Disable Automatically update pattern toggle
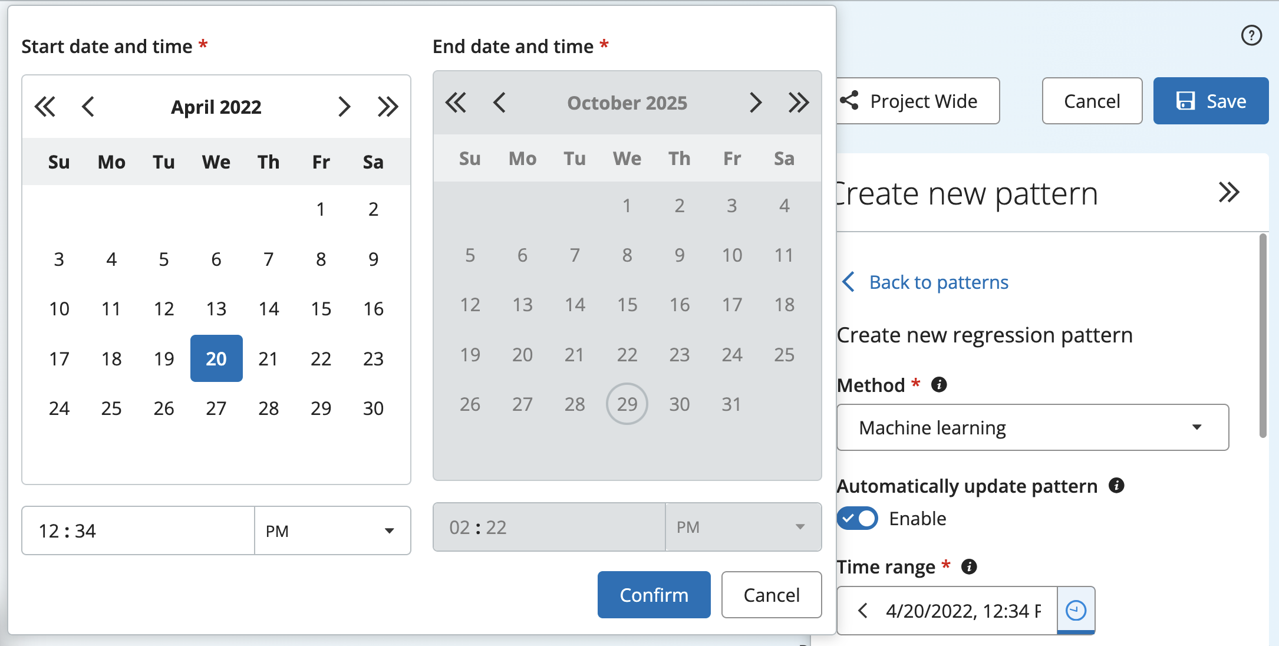Image resolution: width=1279 pixels, height=646 pixels. coord(858,518)
